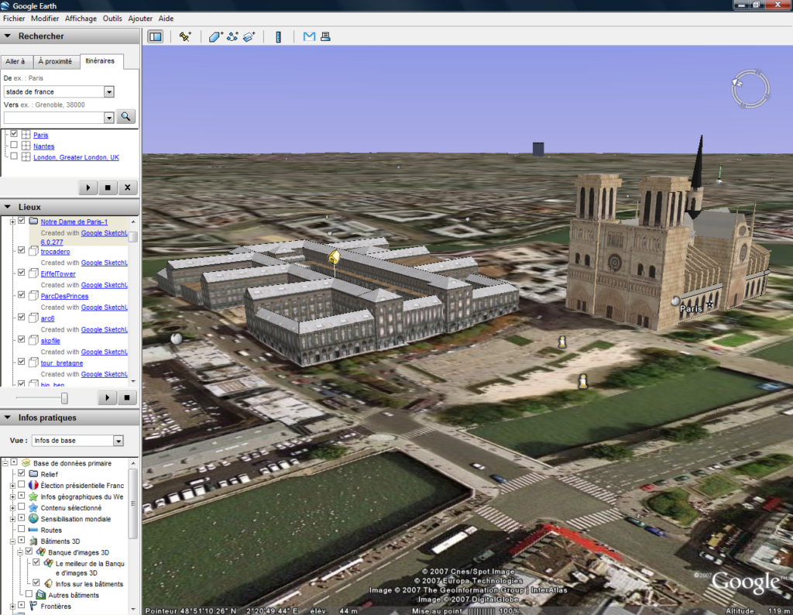This screenshot has width=793, height=615.
Task: Clear search results with the X button
Action: coord(128,187)
